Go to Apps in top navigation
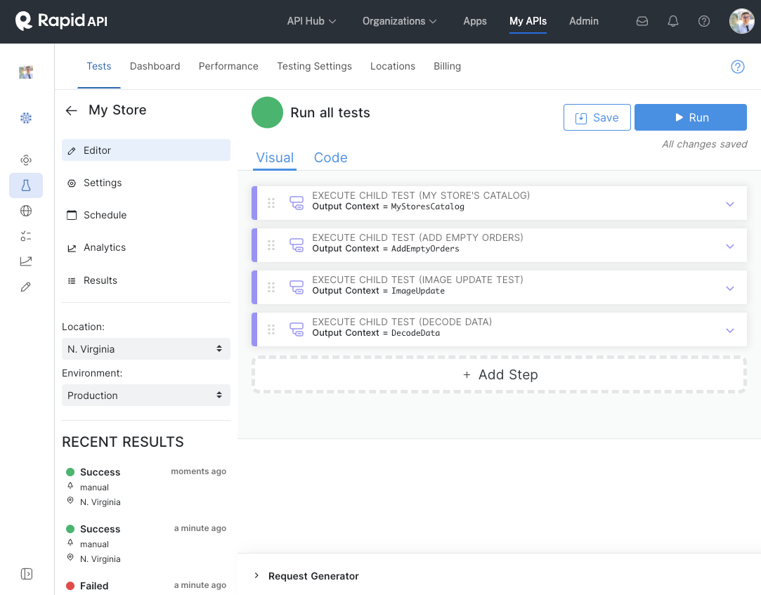The height and width of the screenshot is (595, 761). tap(474, 21)
